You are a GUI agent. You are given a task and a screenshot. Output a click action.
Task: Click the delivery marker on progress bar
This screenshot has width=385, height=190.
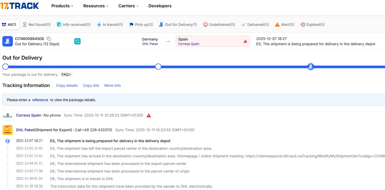point(310,67)
